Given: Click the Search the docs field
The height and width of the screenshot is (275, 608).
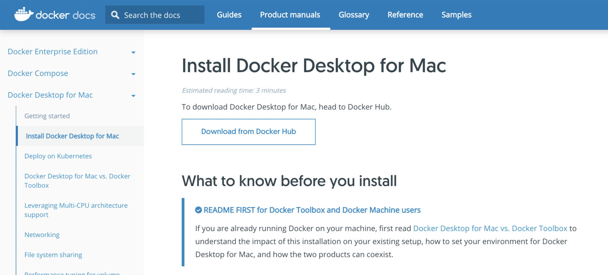Looking at the screenshot, I should coord(155,15).
